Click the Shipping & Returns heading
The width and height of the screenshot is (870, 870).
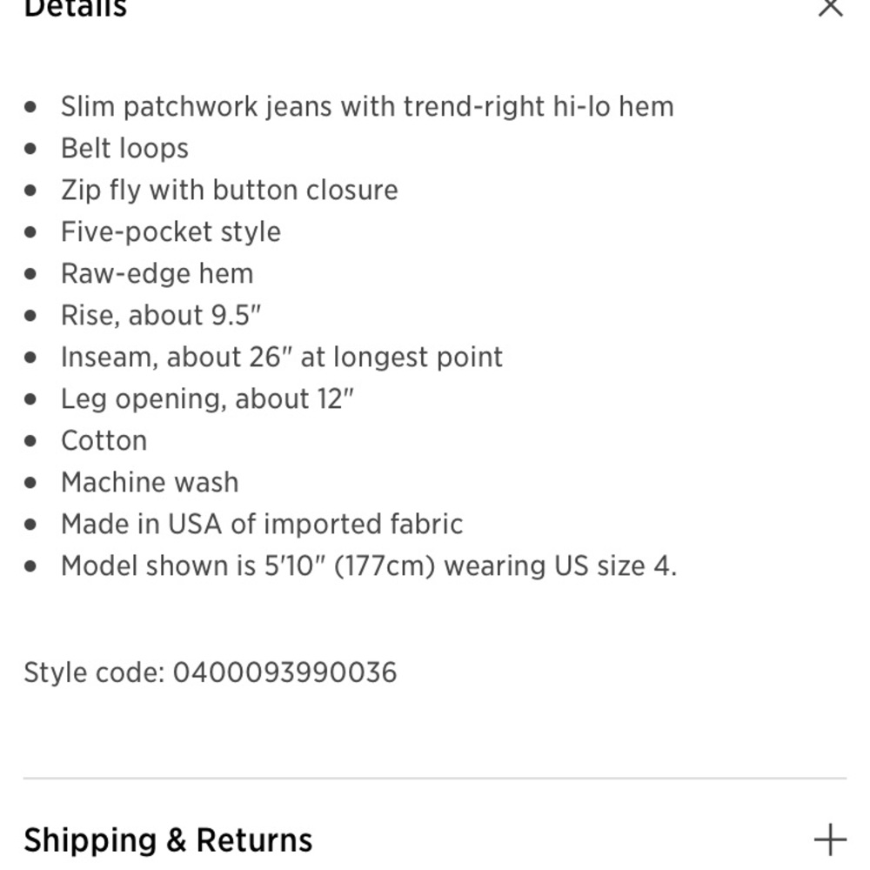click(x=168, y=840)
